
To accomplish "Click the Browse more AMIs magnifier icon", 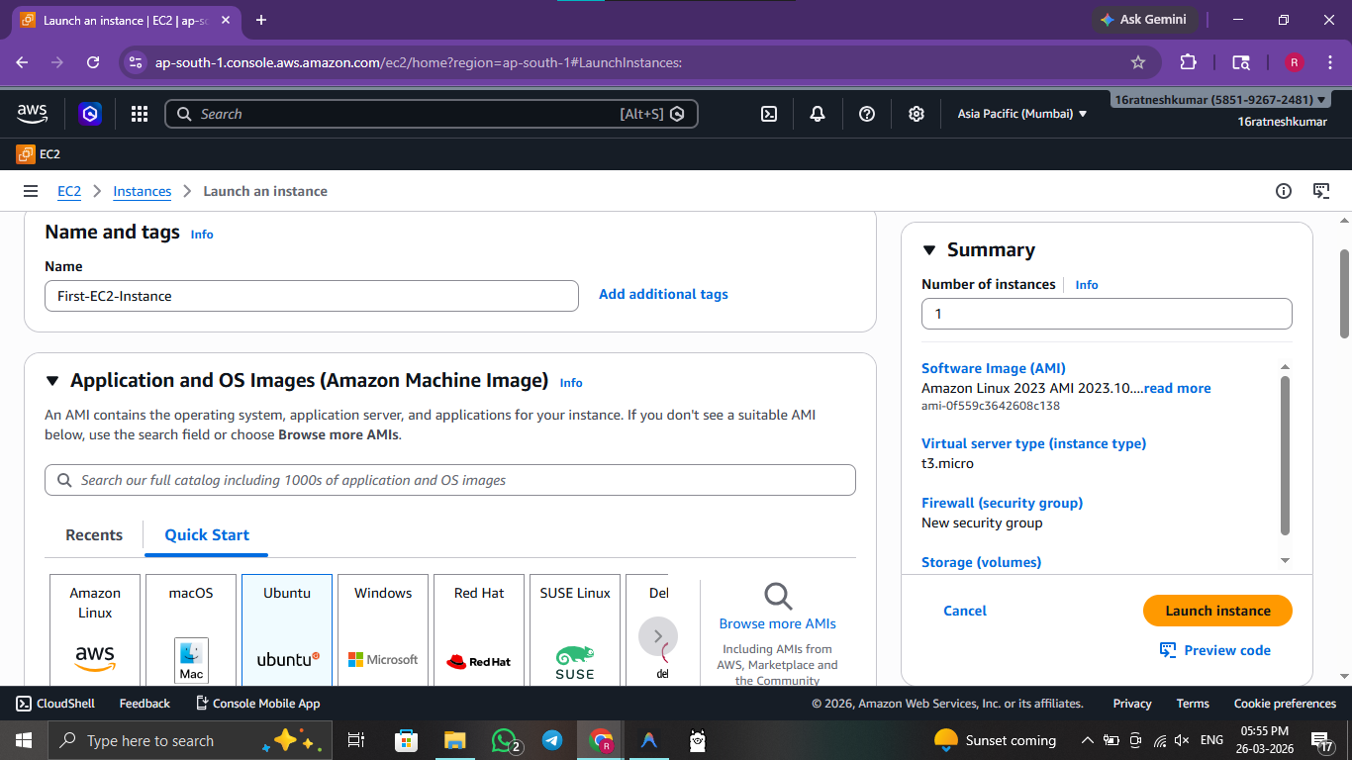I will pos(778,596).
